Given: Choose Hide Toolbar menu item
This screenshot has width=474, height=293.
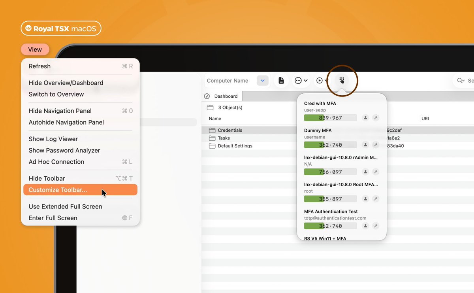Looking at the screenshot, I should coord(80,178).
